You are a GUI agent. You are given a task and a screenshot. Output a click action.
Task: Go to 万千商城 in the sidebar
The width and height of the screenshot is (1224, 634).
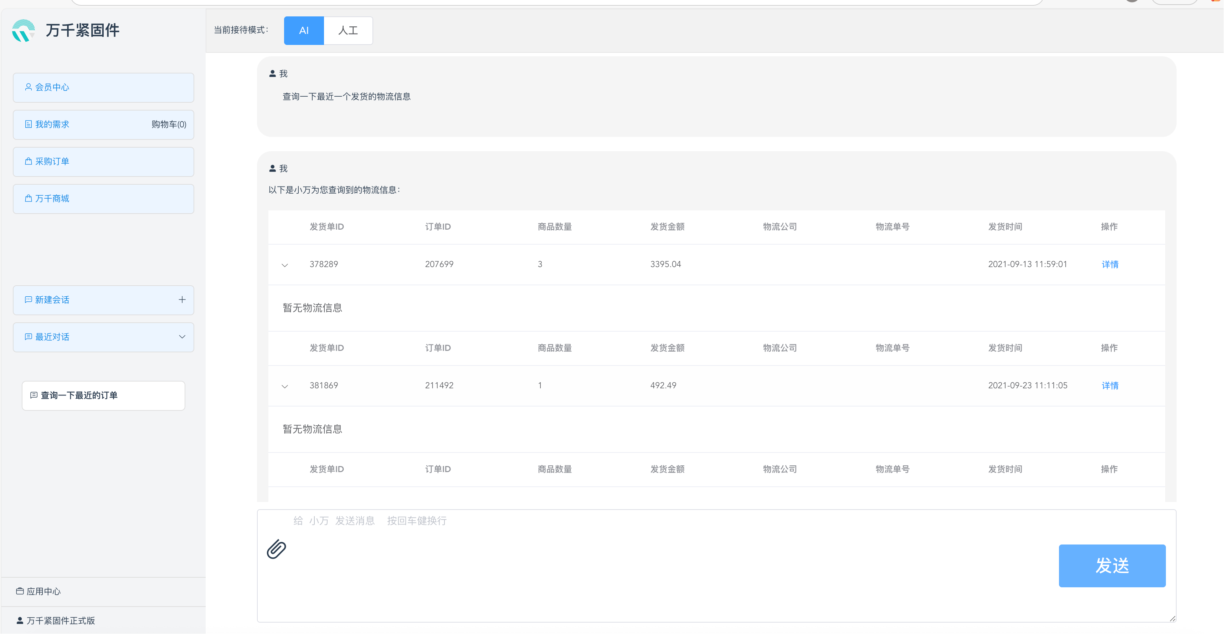52,199
